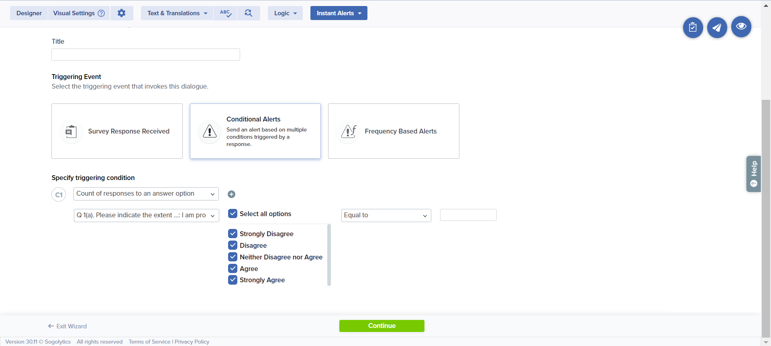
Task: Open the Equal to operator dropdown
Action: click(x=386, y=215)
